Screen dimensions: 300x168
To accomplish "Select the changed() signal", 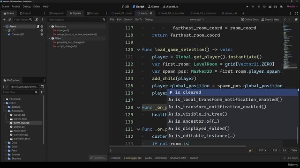I will (x=63, y=30).
